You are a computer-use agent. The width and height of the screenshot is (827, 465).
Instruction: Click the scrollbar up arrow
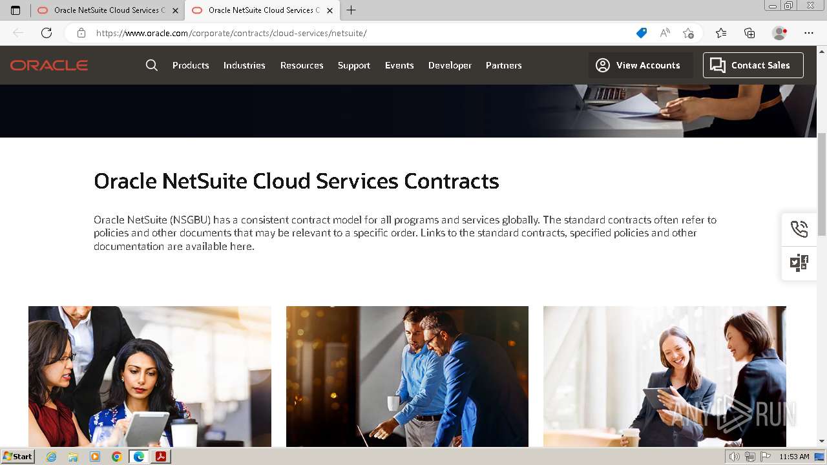tap(822, 51)
